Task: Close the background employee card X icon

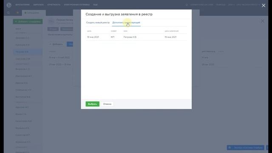Action: pos(263,21)
